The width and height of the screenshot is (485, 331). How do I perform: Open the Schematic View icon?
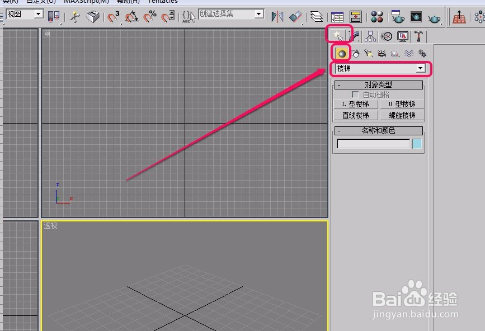click(x=356, y=17)
